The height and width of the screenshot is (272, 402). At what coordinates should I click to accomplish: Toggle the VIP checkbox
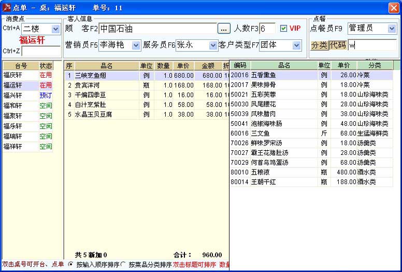(283, 28)
